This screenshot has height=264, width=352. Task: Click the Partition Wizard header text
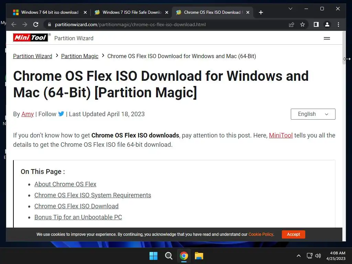(x=74, y=38)
